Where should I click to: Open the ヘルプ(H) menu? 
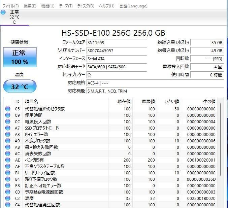(106, 6)
